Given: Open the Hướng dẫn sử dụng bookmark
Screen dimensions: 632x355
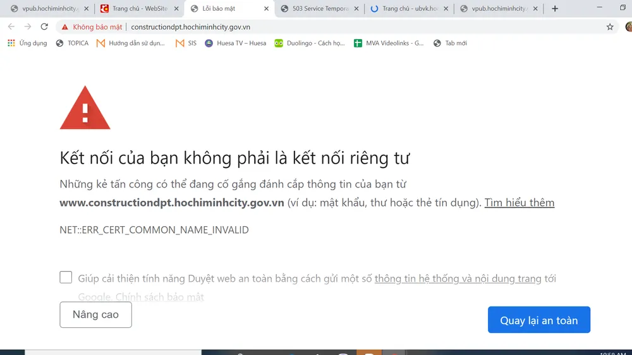Looking at the screenshot, I should pos(131,43).
